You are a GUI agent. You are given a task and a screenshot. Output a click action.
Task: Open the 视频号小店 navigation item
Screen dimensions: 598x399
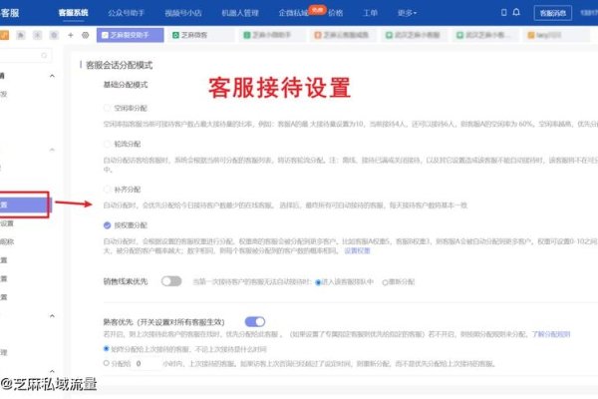pyautogui.click(x=183, y=13)
